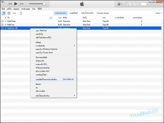Open the แก้ไข (Edit) menu
Viewport: 164px width, 123px height.
[9, 9]
